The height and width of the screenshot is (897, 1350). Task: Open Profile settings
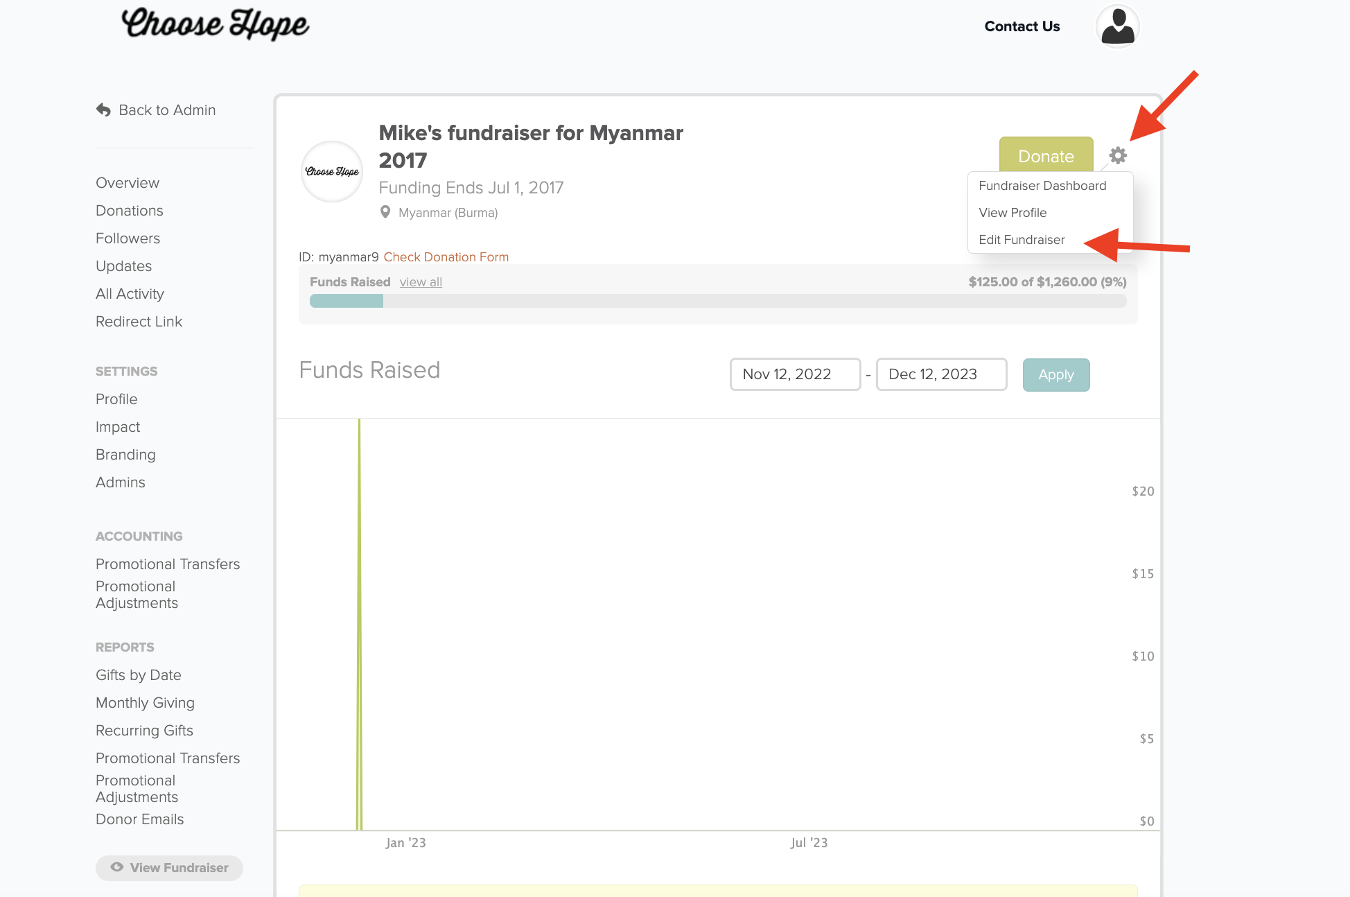tap(116, 399)
